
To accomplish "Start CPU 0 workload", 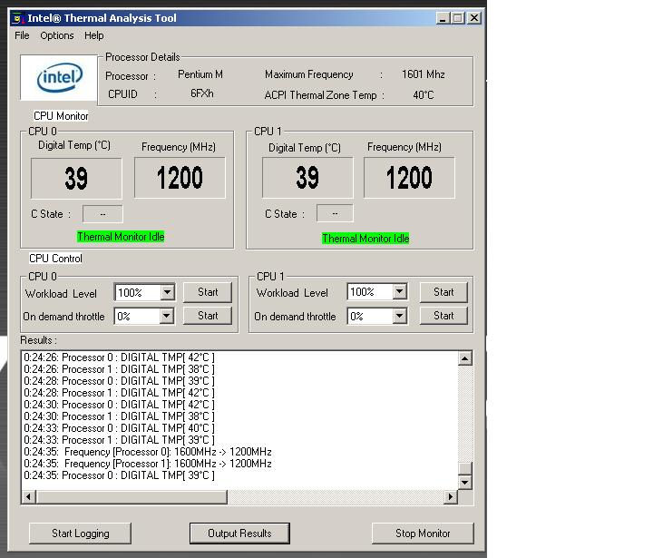I will coord(208,292).
